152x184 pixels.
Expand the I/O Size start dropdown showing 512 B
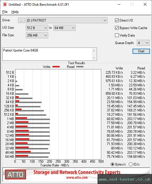click(x=37, y=28)
